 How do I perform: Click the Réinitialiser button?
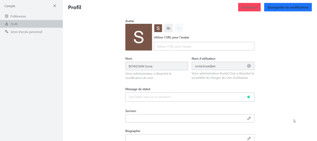249,7
